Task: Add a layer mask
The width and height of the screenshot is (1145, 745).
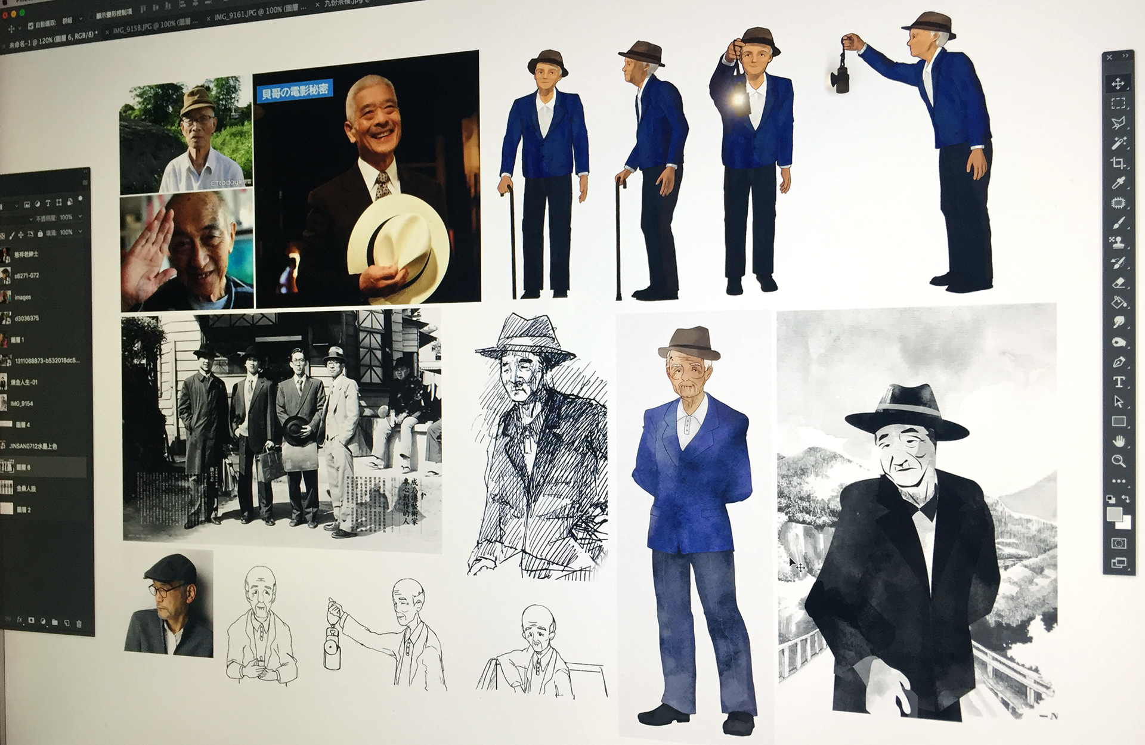Action: 31,620
